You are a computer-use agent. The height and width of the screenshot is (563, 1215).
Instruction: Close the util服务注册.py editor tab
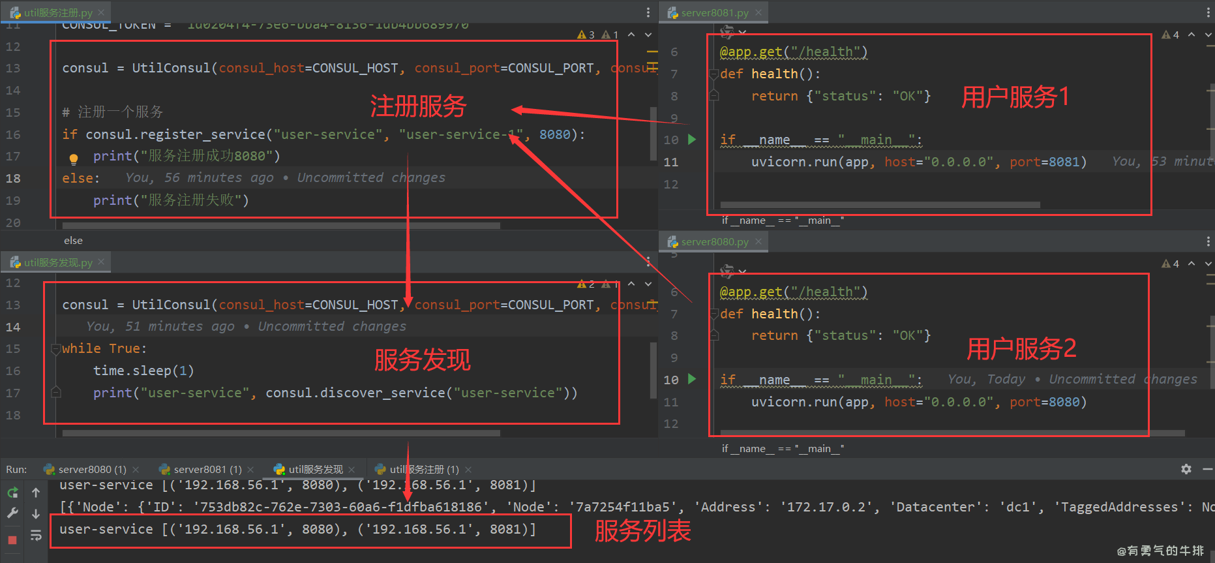101,12
